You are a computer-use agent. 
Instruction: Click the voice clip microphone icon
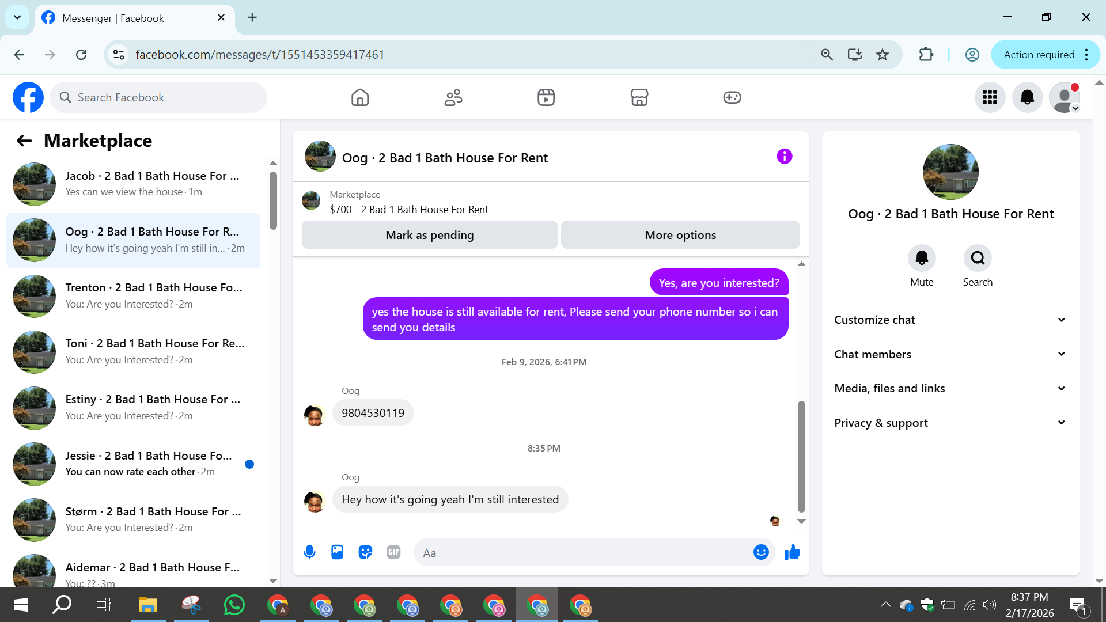[309, 552]
